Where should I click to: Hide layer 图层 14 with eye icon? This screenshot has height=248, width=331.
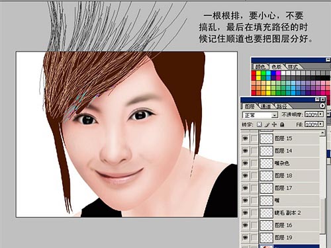(x=245, y=151)
